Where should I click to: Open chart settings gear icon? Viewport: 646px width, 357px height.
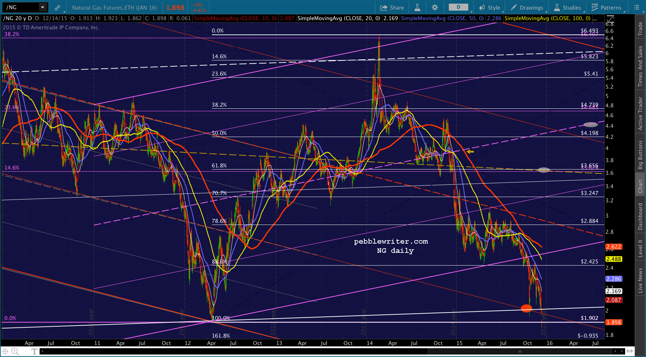click(435, 7)
